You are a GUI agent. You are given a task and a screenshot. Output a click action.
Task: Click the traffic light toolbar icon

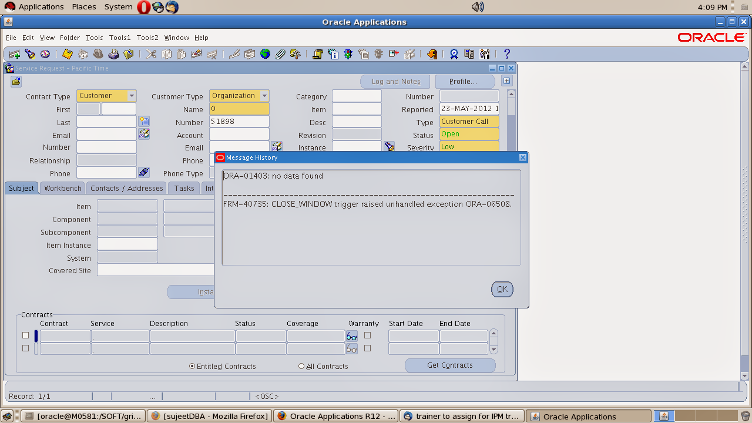(x=348, y=54)
